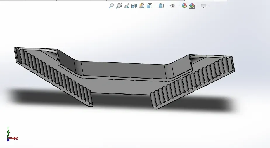
Task: Click the View Settings monitor icon
Action: 204,6
